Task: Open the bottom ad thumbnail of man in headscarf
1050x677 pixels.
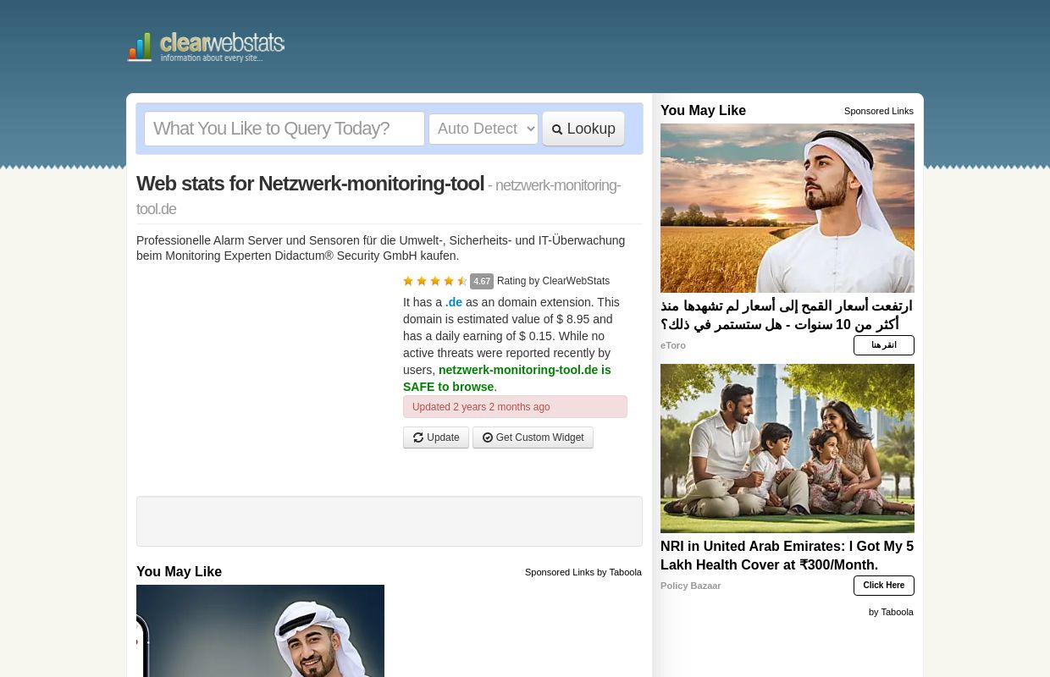Action: 260,630
